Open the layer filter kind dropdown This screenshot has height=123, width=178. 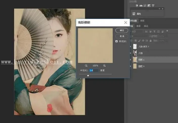pyautogui.click(x=136, y=32)
